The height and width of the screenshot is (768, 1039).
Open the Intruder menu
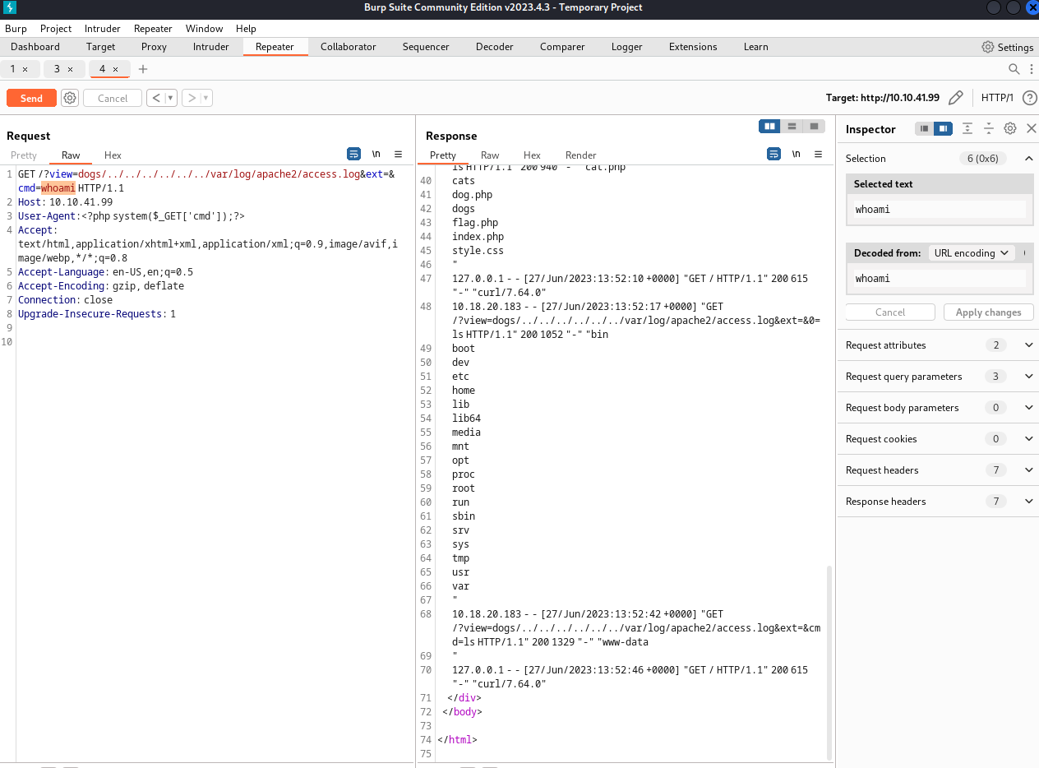pyautogui.click(x=103, y=28)
